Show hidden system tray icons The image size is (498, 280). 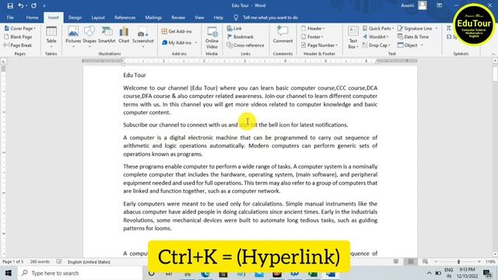(x=429, y=273)
